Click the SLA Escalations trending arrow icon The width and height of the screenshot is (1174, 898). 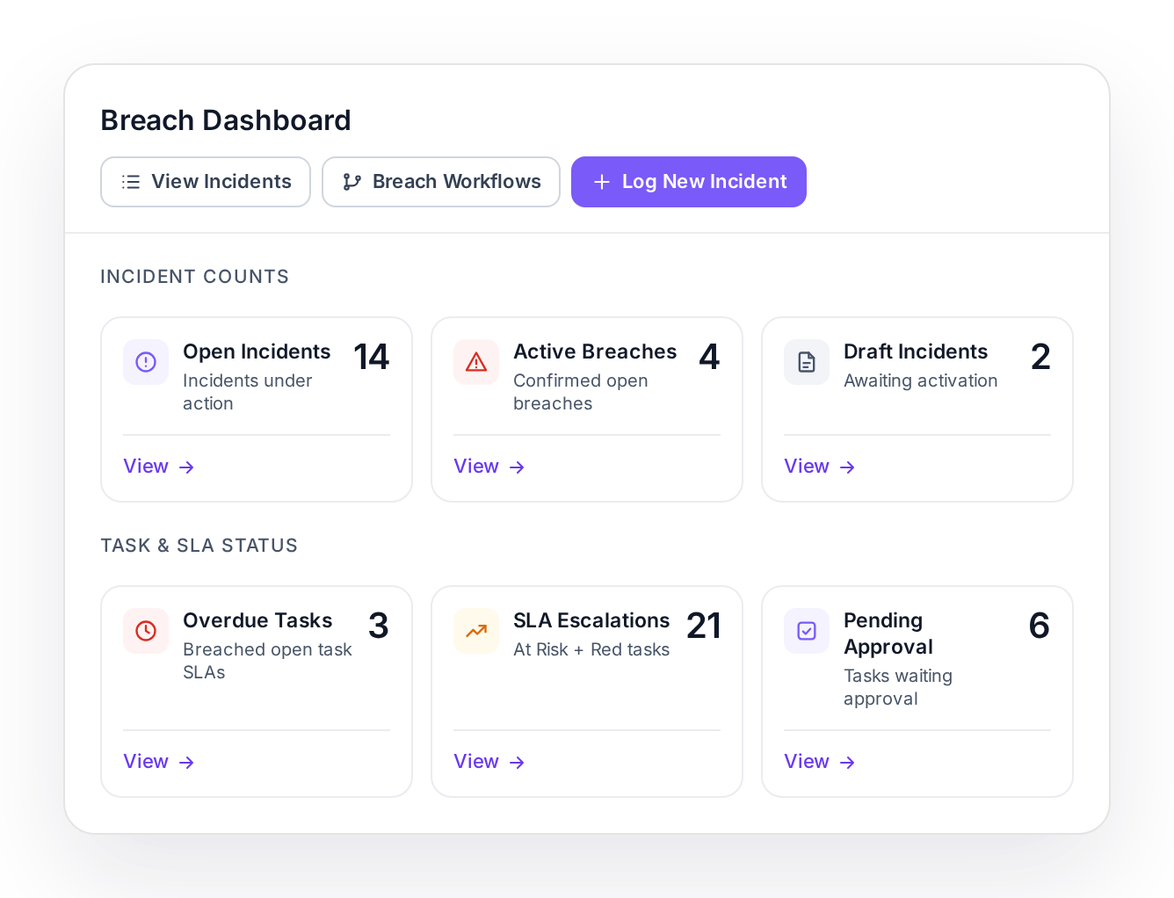click(476, 631)
